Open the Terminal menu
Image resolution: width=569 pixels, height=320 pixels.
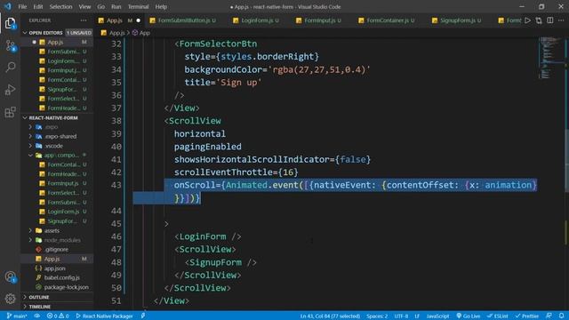pos(138,6)
